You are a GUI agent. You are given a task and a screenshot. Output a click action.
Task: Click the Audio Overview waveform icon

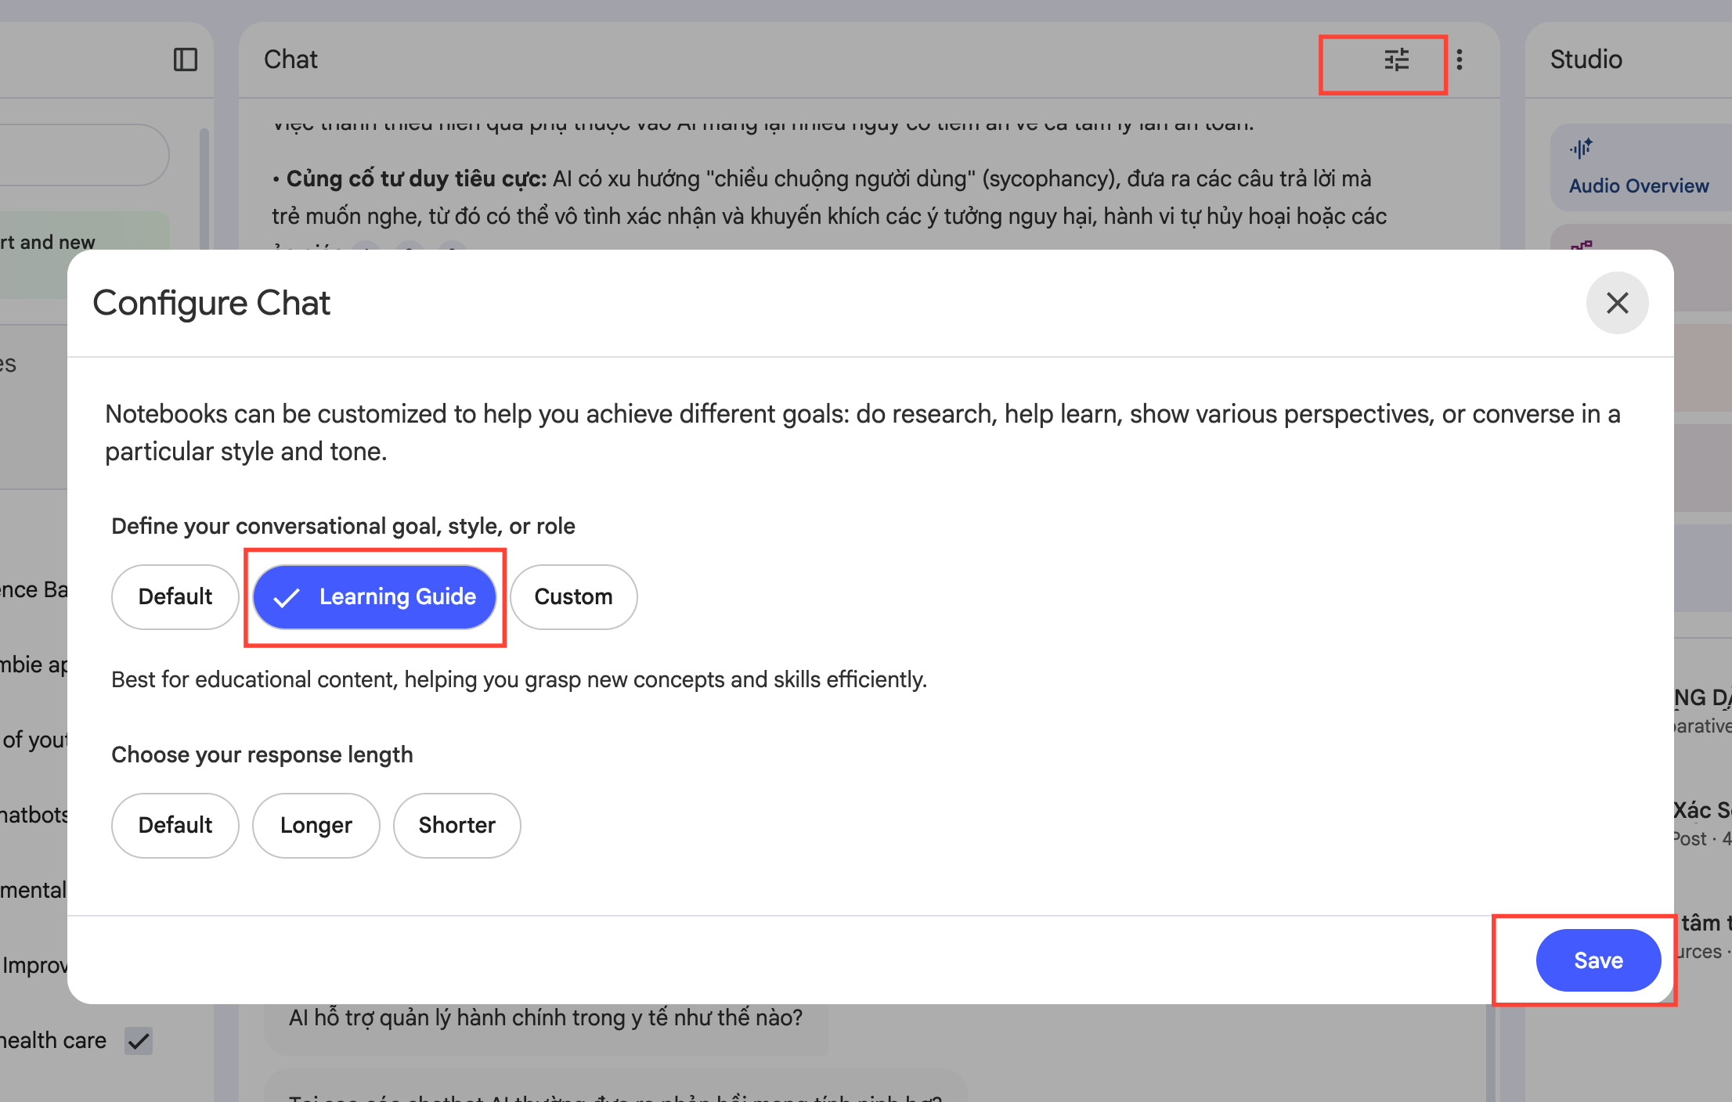1580,148
